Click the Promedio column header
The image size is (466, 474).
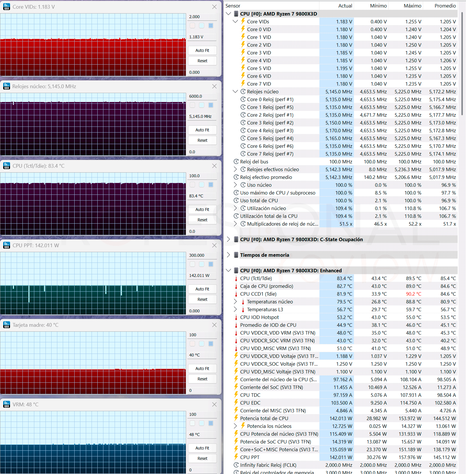[440, 6]
